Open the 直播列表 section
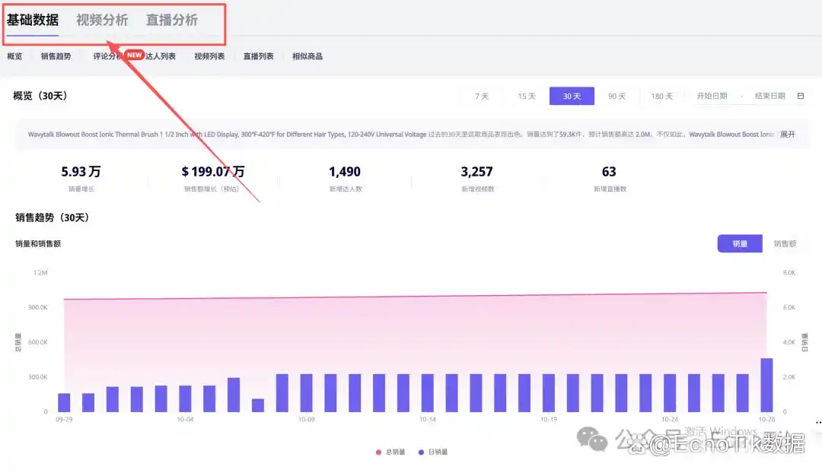The width and height of the screenshot is (822, 473). [x=258, y=56]
